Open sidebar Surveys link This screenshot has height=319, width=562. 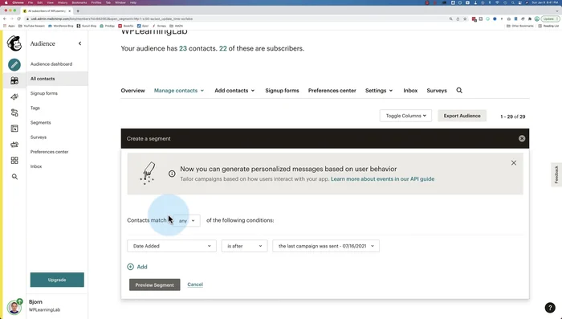click(39, 137)
